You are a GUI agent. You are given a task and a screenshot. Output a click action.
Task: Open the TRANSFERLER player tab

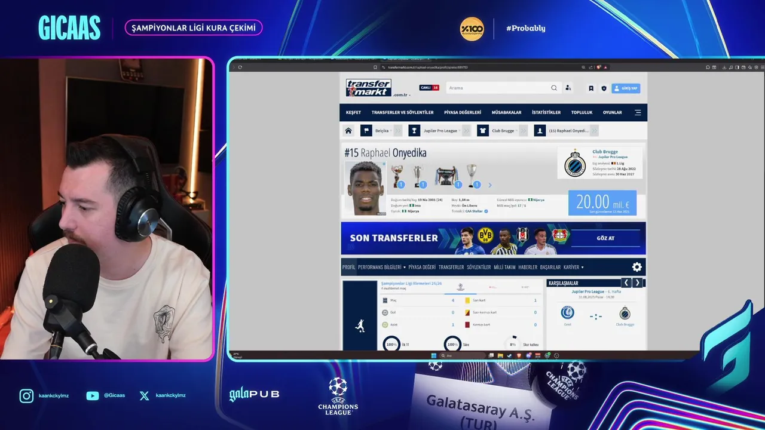[x=451, y=267]
